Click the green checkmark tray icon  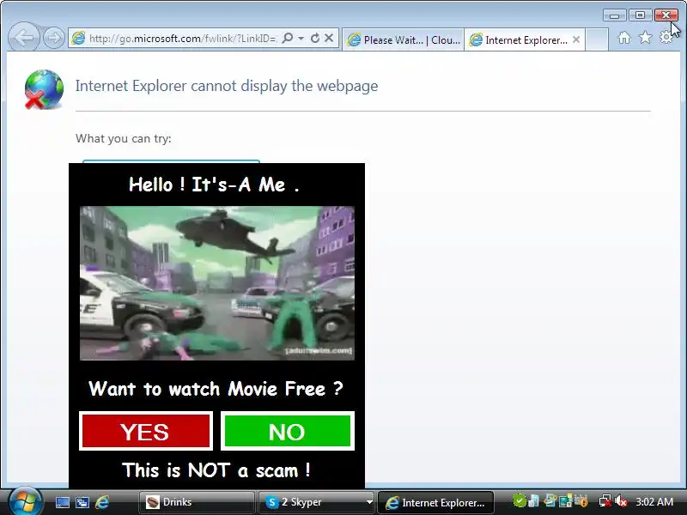519,500
